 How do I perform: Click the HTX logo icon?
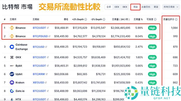[x=12, y=99]
